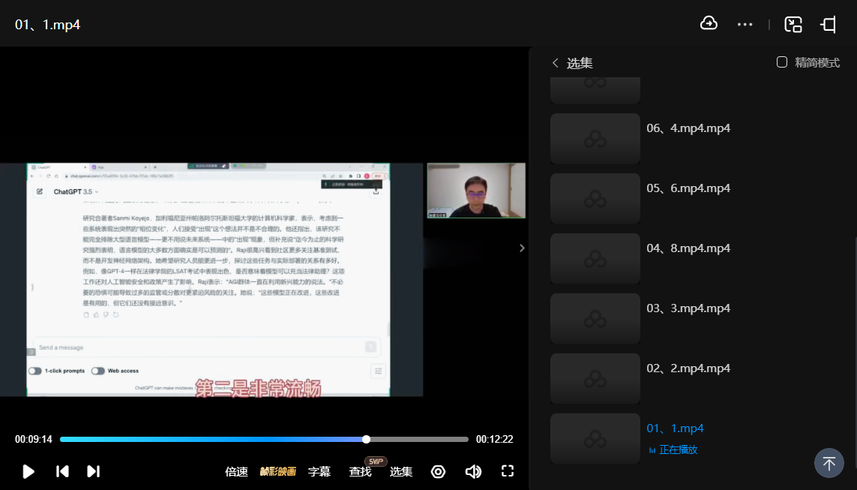
Task: Skip to the next video
Action: [93, 471]
